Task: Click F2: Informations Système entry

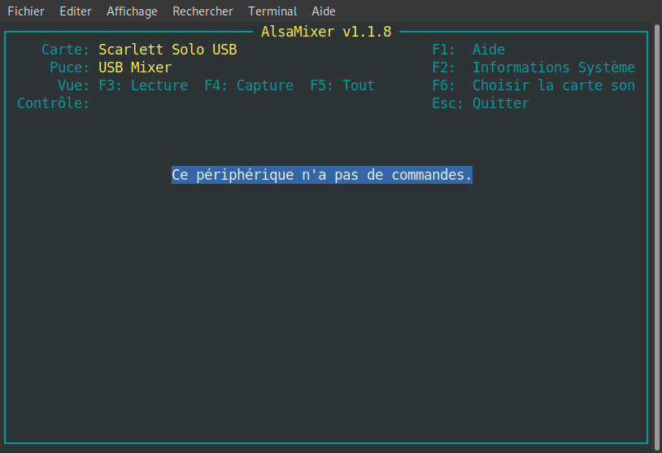Action: click(534, 68)
